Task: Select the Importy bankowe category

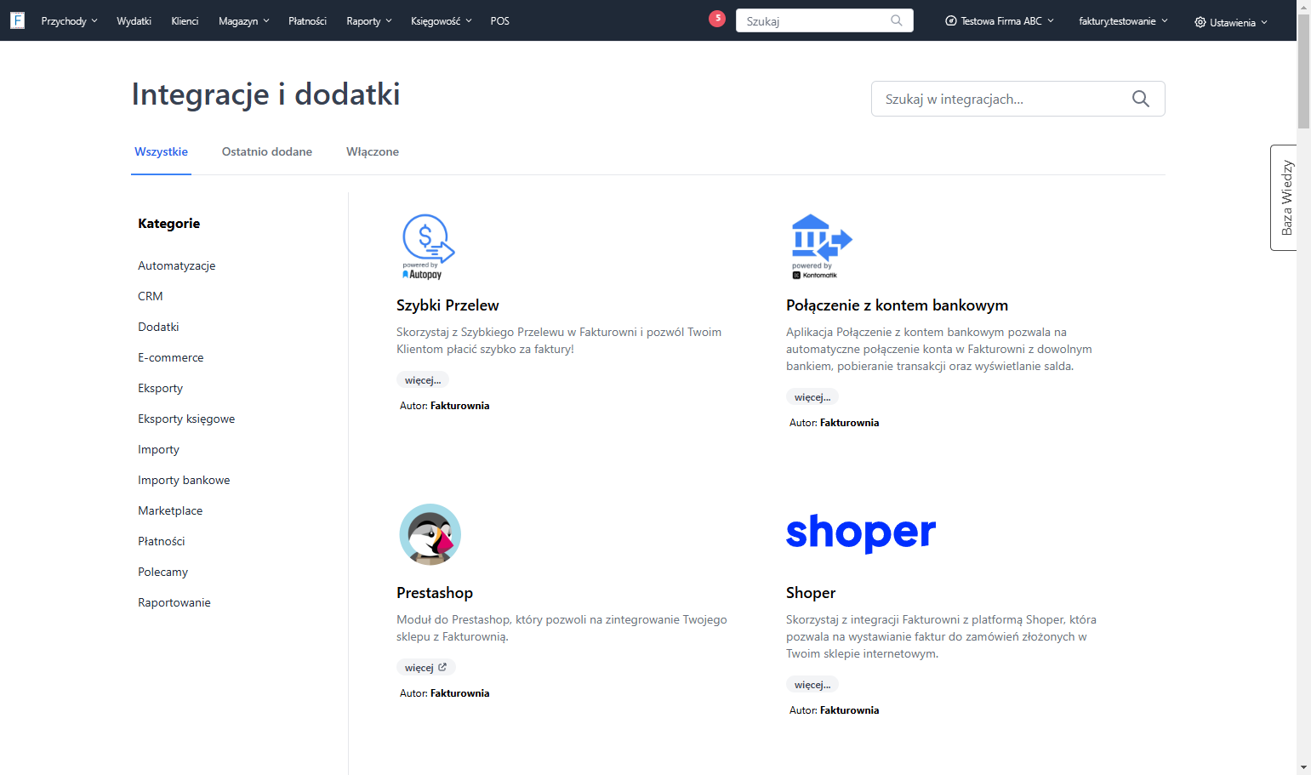Action: 184,480
